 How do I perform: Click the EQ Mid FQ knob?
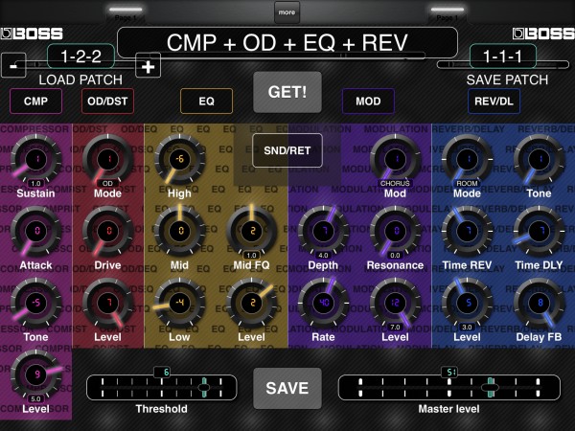pyautogui.click(x=251, y=231)
